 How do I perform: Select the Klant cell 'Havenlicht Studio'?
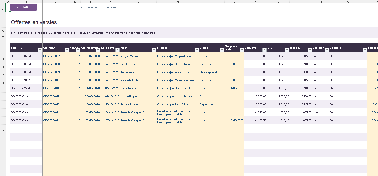click(138, 88)
